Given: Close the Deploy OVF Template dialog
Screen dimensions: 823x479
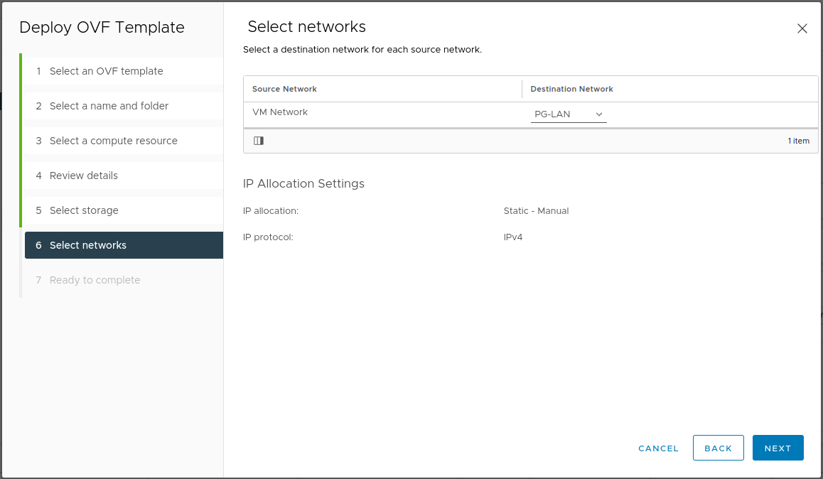Looking at the screenshot, I should coord(802,29).
